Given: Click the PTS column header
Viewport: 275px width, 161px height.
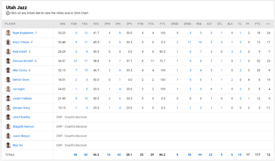Looking at the screenshot, I should click(x=258, y=24).
